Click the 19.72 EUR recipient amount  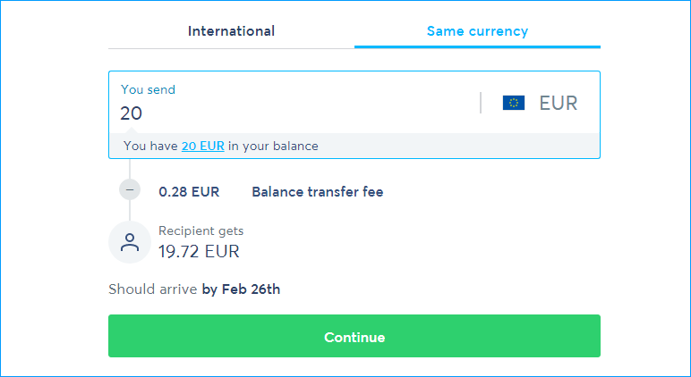coord(199,251)
